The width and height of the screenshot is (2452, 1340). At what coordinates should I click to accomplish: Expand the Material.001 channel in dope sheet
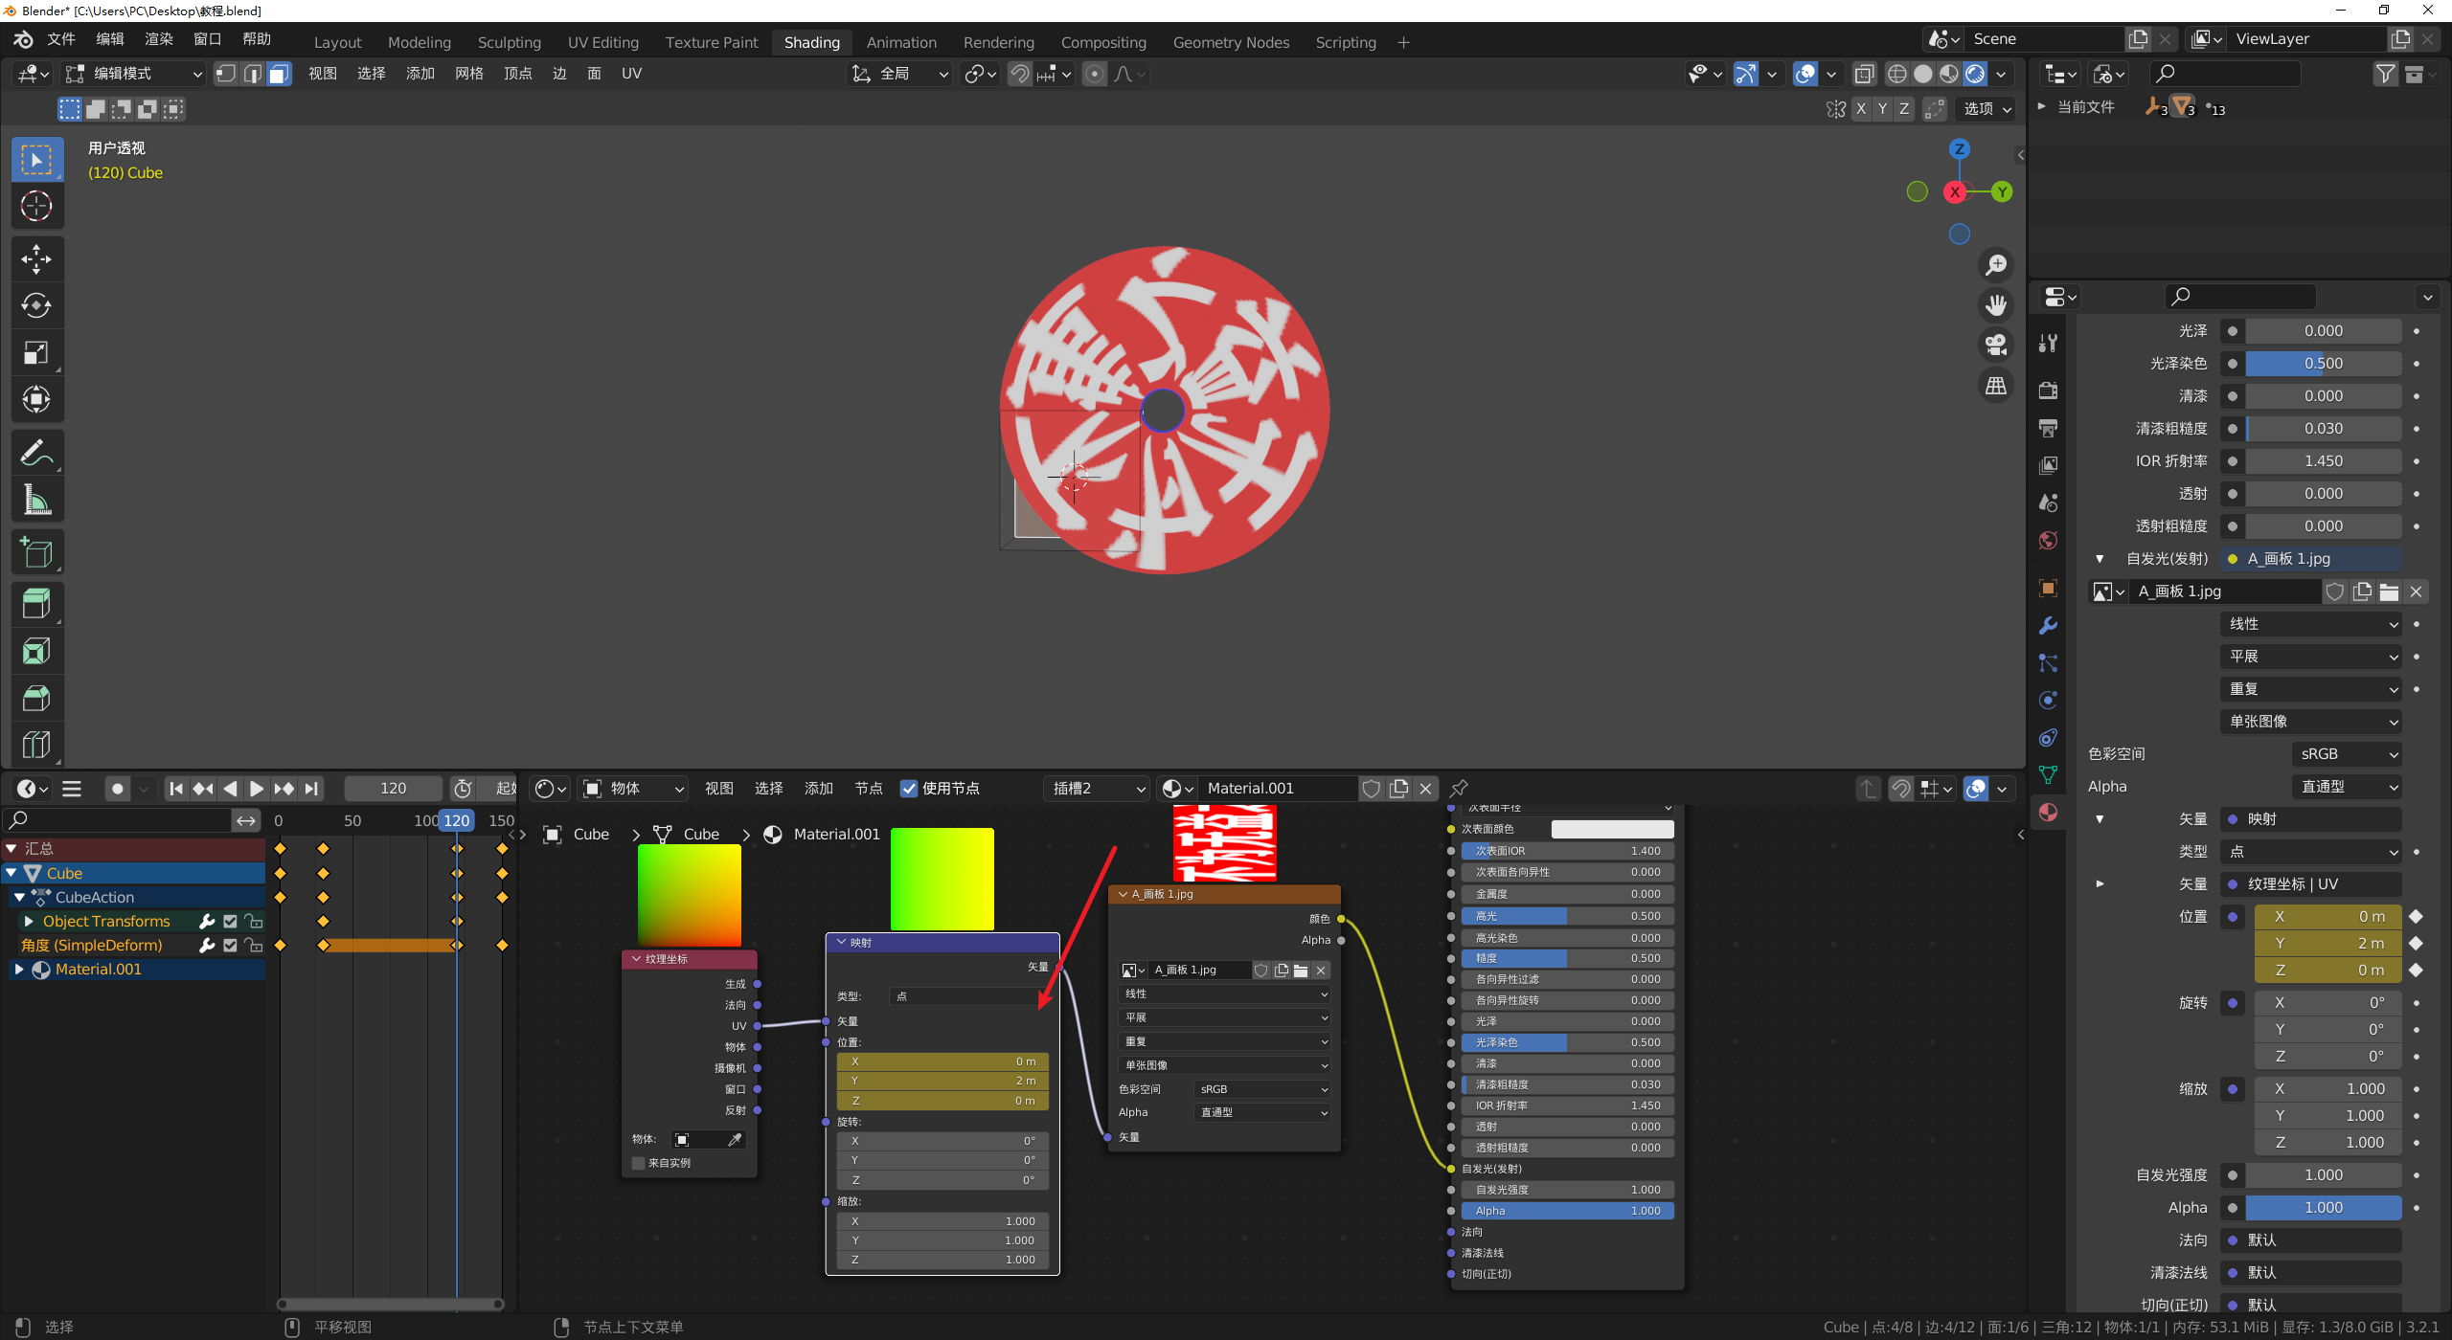click(18, 970)
